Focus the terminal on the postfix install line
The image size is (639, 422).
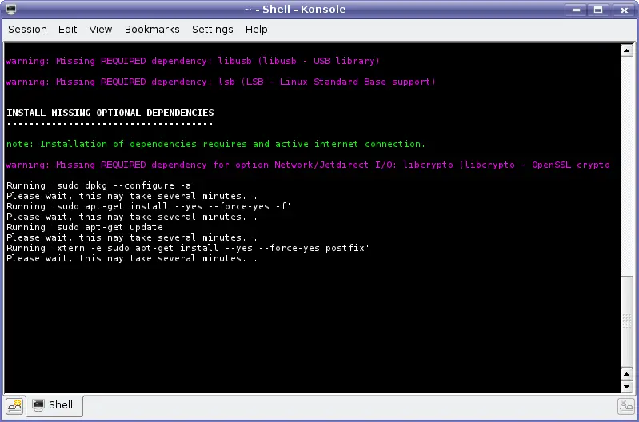pyautogui.click(x=188, y=248)
